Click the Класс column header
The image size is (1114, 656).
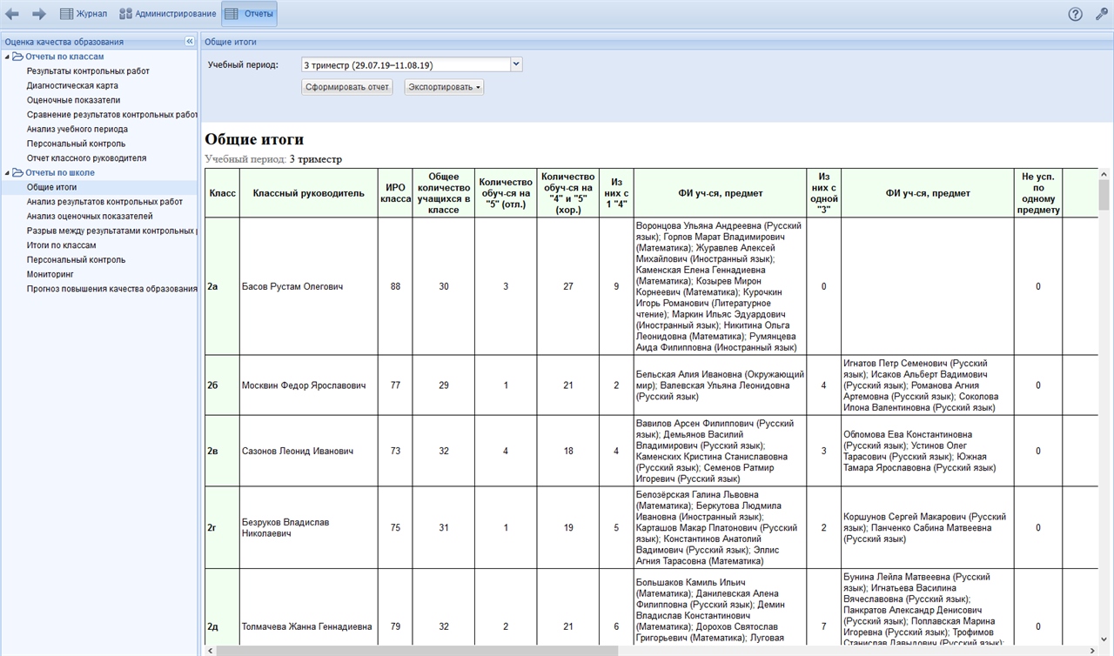(223, 193)
